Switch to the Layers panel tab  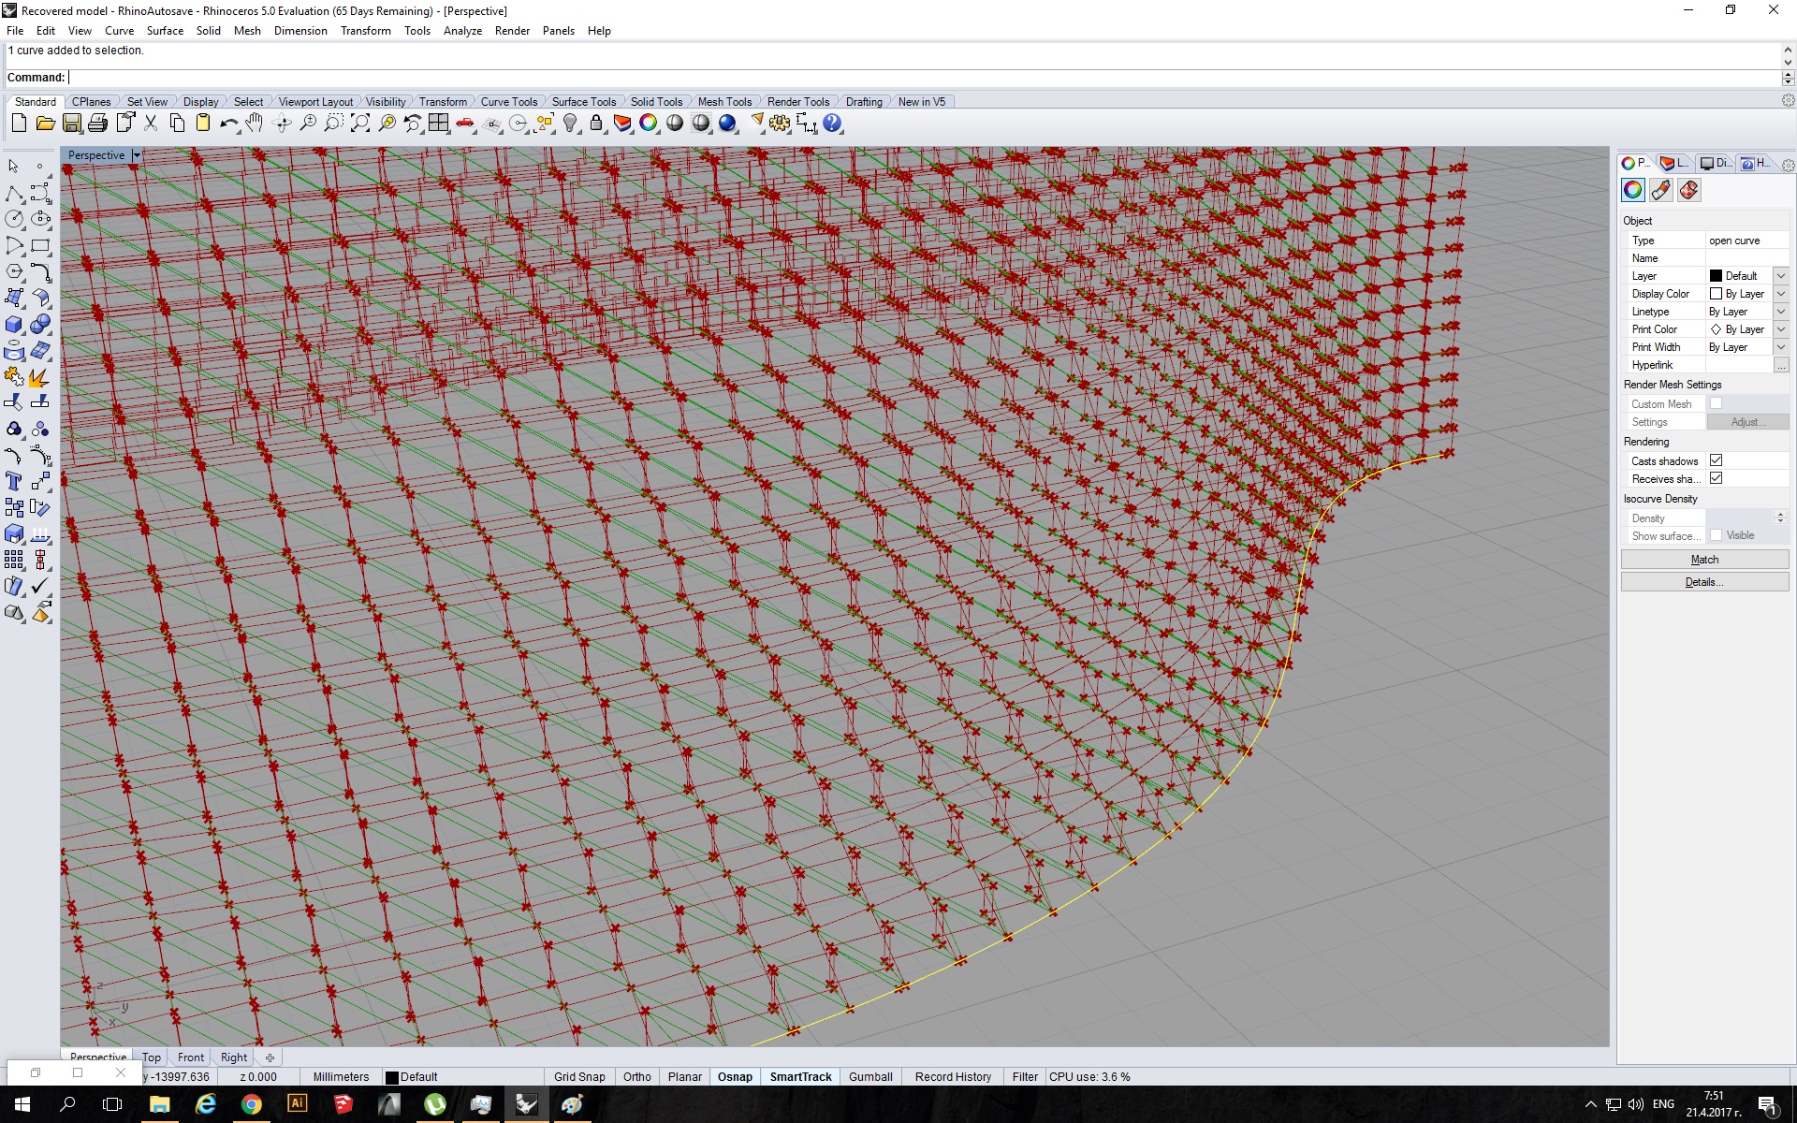[x=1673, y=163]
